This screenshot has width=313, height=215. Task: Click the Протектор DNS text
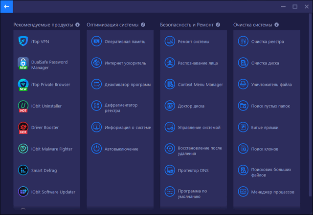coord(193,171)
